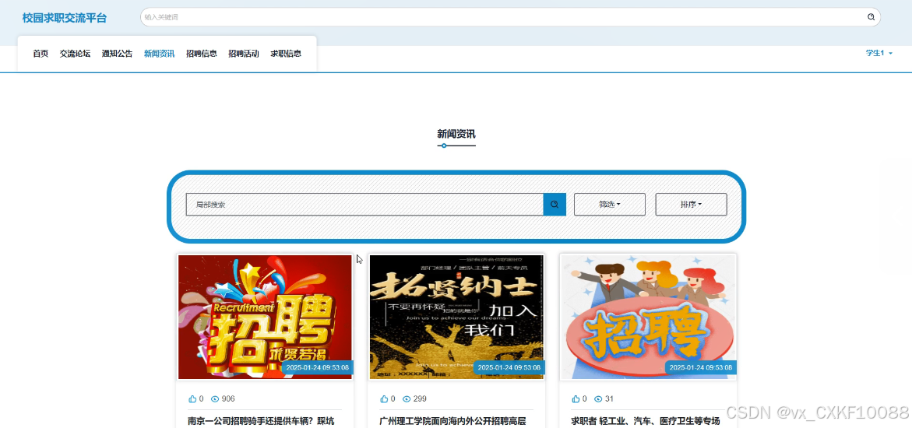The image size is (912, 428).
Task: Focus the top keyword search field
Action: pos(503,17)
